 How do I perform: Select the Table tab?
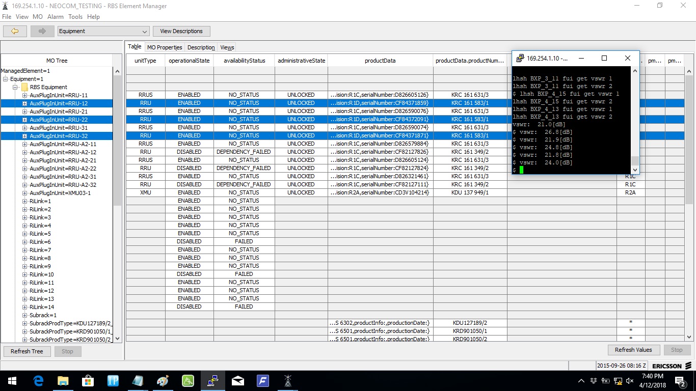(135, 46)
